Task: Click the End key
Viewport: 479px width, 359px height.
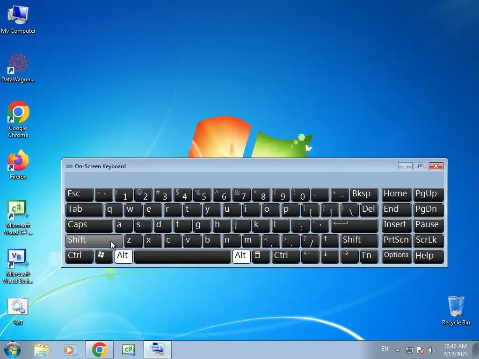Action: pos(397,210)
